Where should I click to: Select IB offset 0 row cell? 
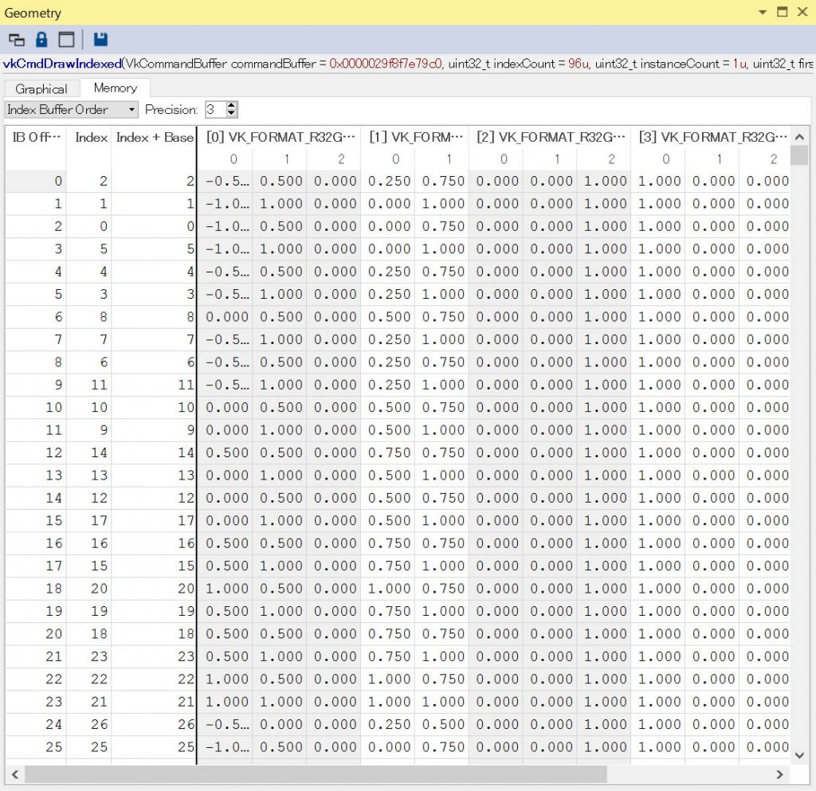pos(36,181)
